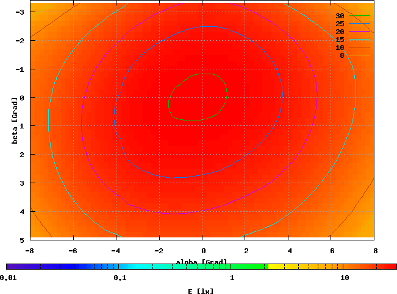
Task: Select legend label "25"
Action: click(x=340, y=24)
